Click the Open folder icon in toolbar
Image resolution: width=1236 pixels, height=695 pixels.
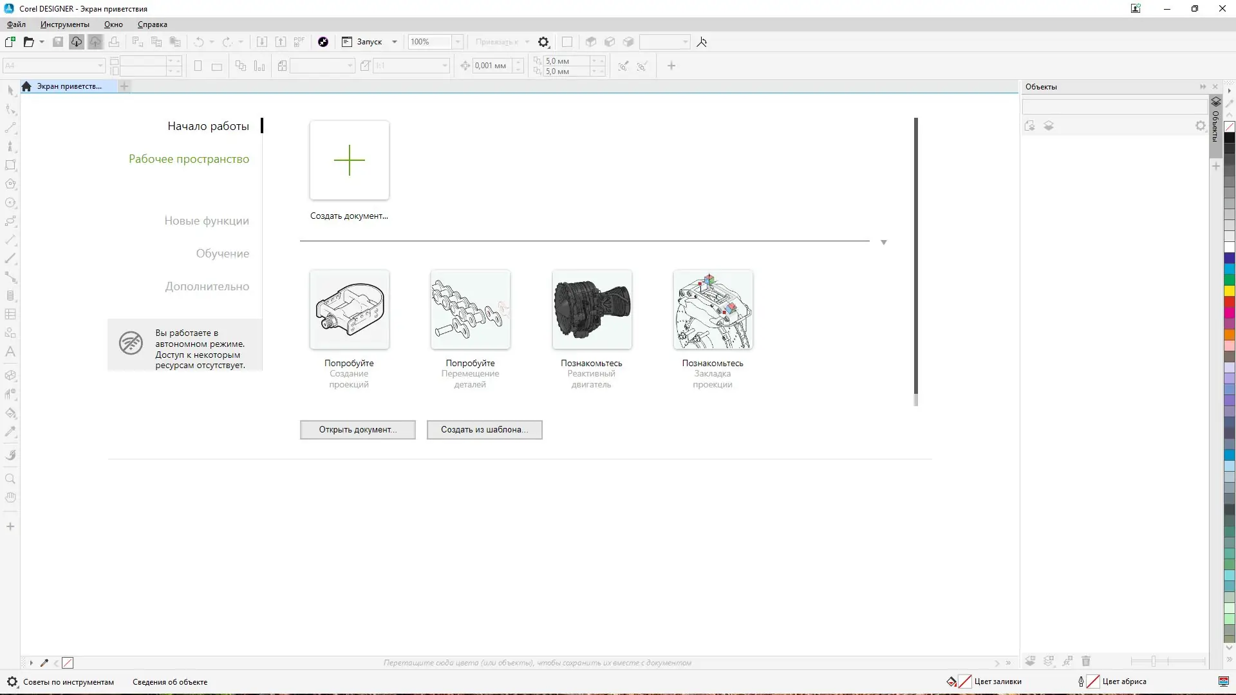point(28,42)
